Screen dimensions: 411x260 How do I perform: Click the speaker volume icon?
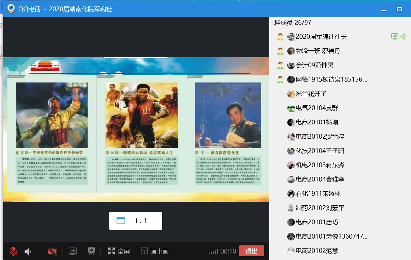tap(28, 252)
